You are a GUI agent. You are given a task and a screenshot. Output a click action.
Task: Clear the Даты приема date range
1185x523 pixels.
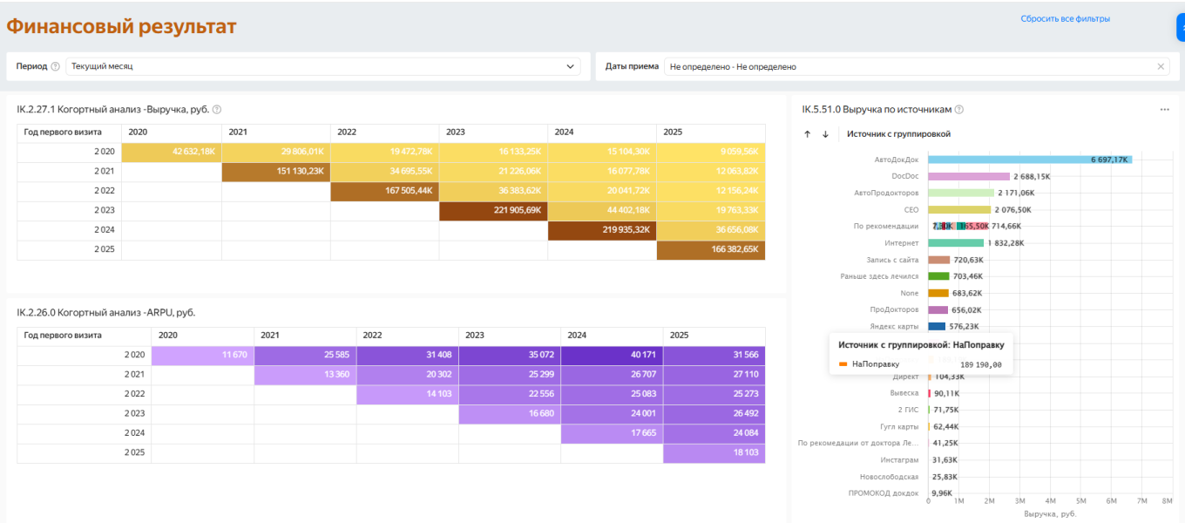tap(1161, 66)
